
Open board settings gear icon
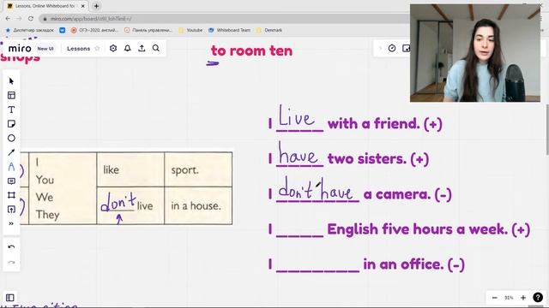(113, 48)
